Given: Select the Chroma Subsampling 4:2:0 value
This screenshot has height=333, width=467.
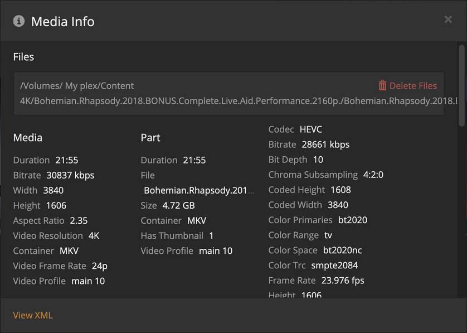Looking at the screenshot, I should (373, 175).
